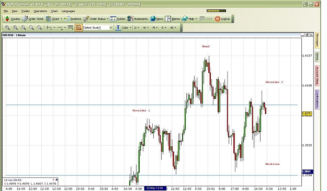The image size is (327, 191).
Task: Open the Order Status window
Action: click(x=94, y=19)
